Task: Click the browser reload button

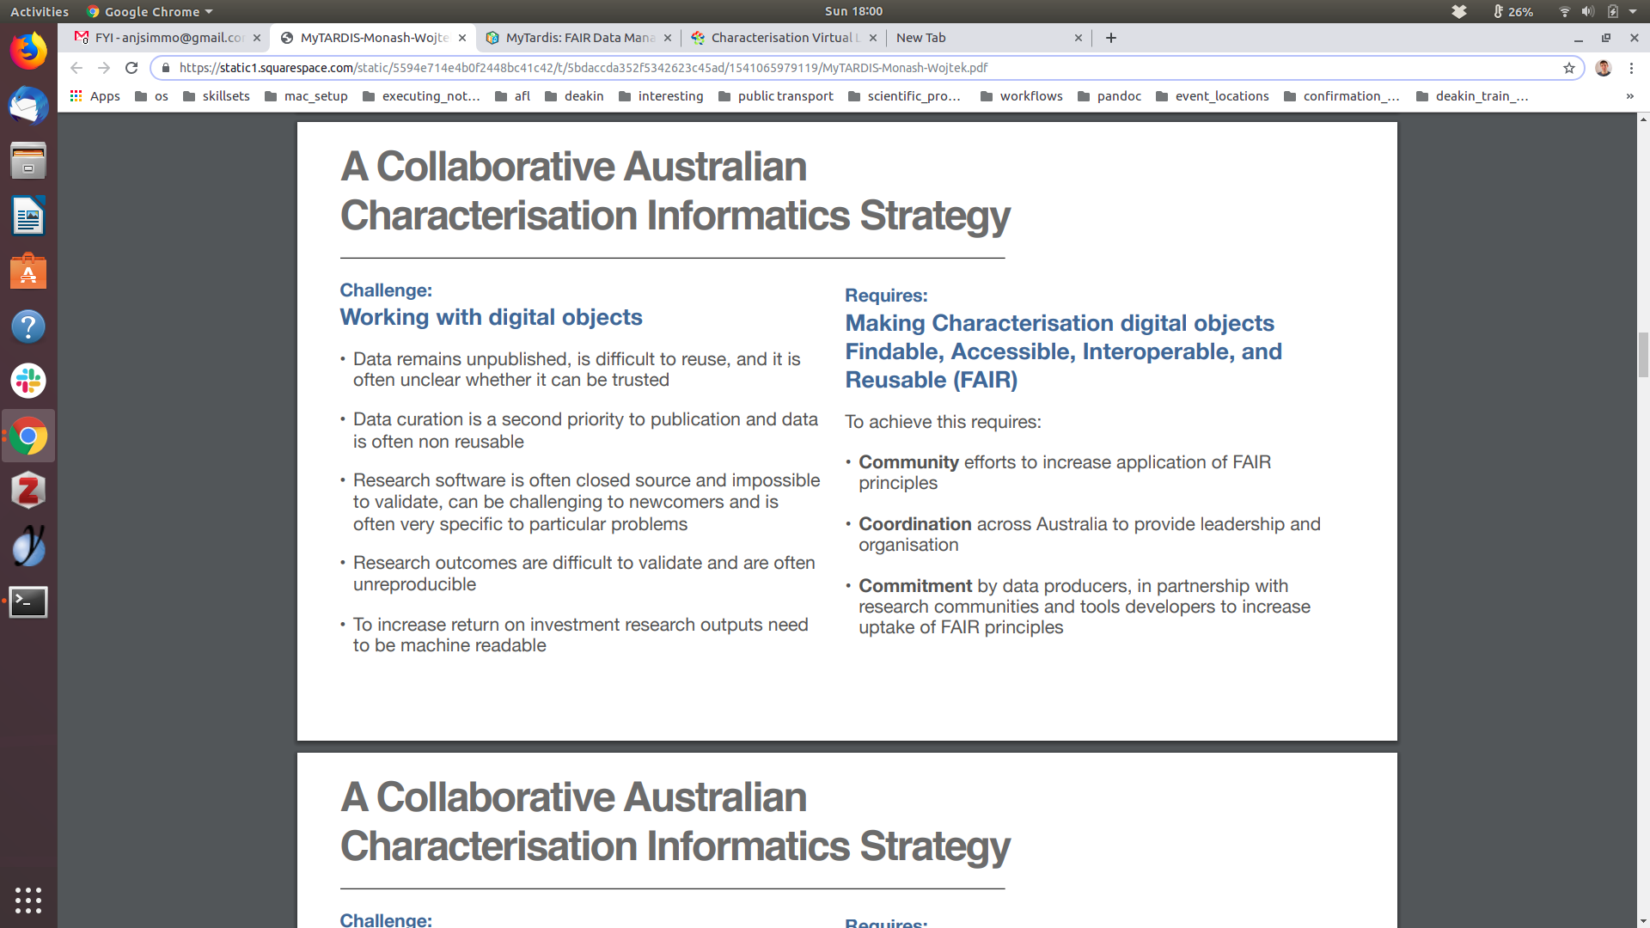Action: point(131,68)
